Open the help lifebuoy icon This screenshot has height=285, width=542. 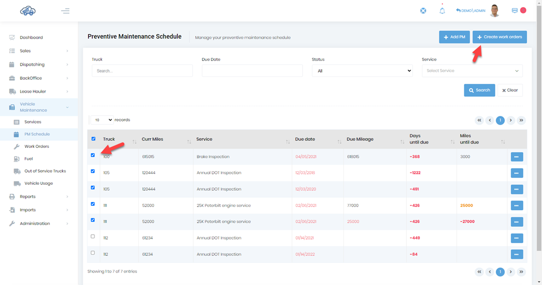point(423,11)
